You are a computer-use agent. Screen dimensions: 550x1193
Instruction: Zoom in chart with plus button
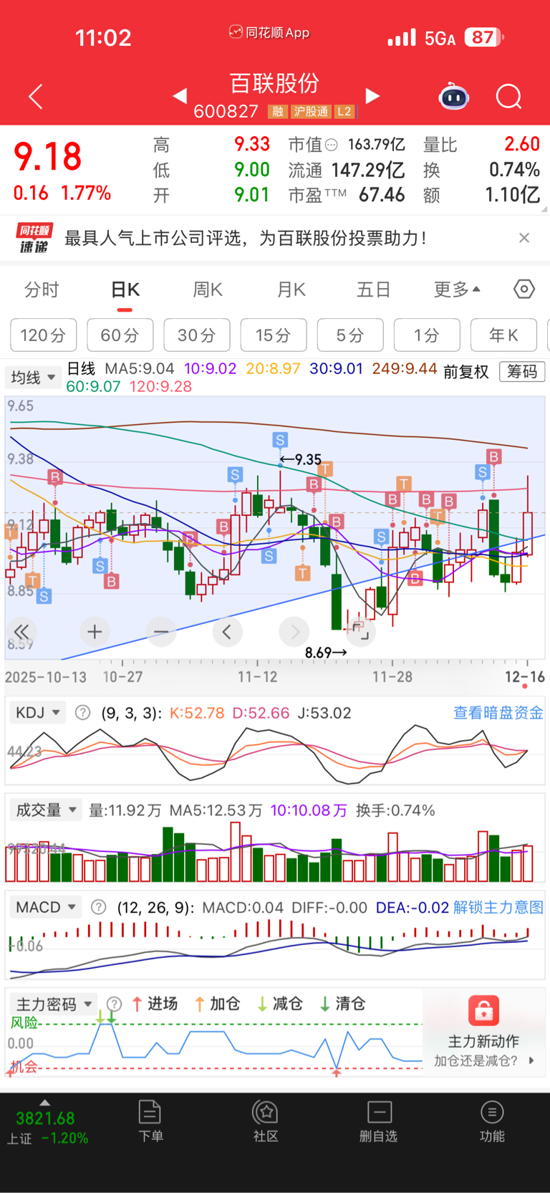coord(95,632)
